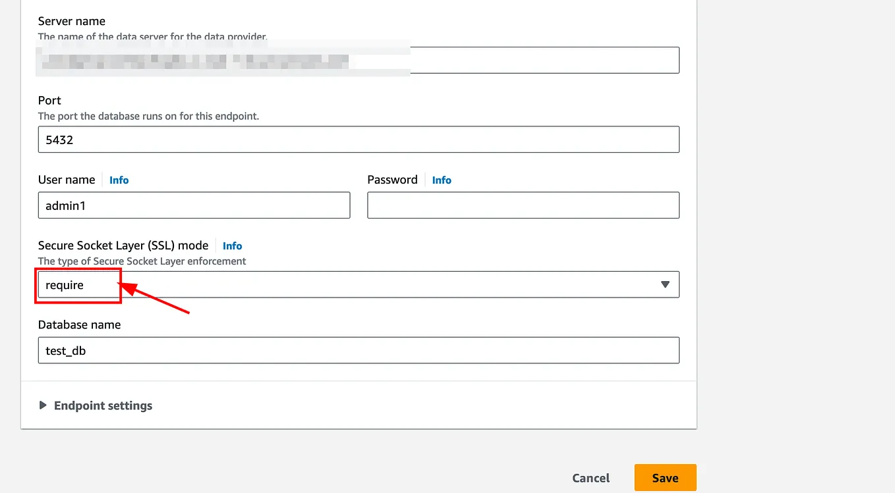Expand Endpoint settings using the triangle icon
This screenshot has width=895, height=493.
43,405
